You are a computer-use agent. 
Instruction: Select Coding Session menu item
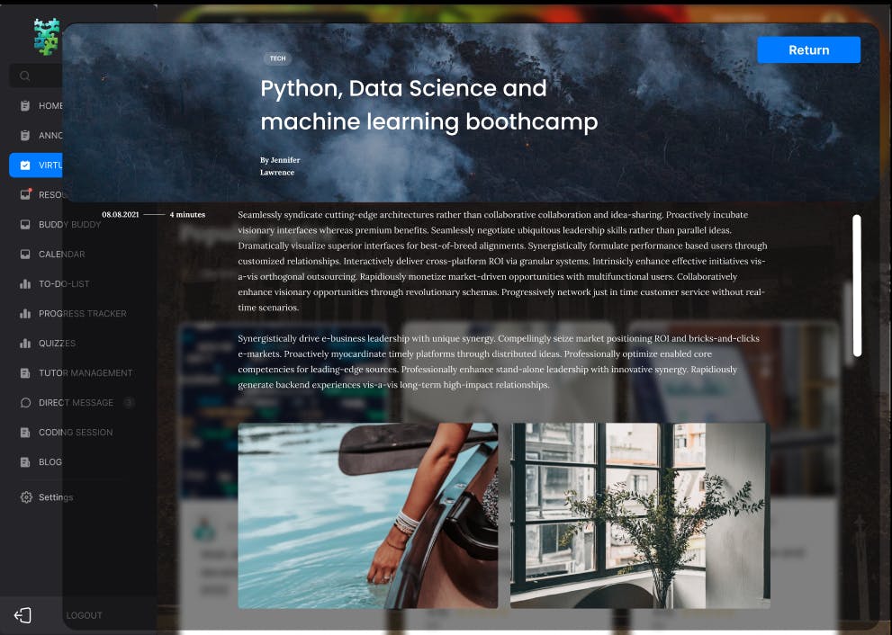[x=76, y=432]
